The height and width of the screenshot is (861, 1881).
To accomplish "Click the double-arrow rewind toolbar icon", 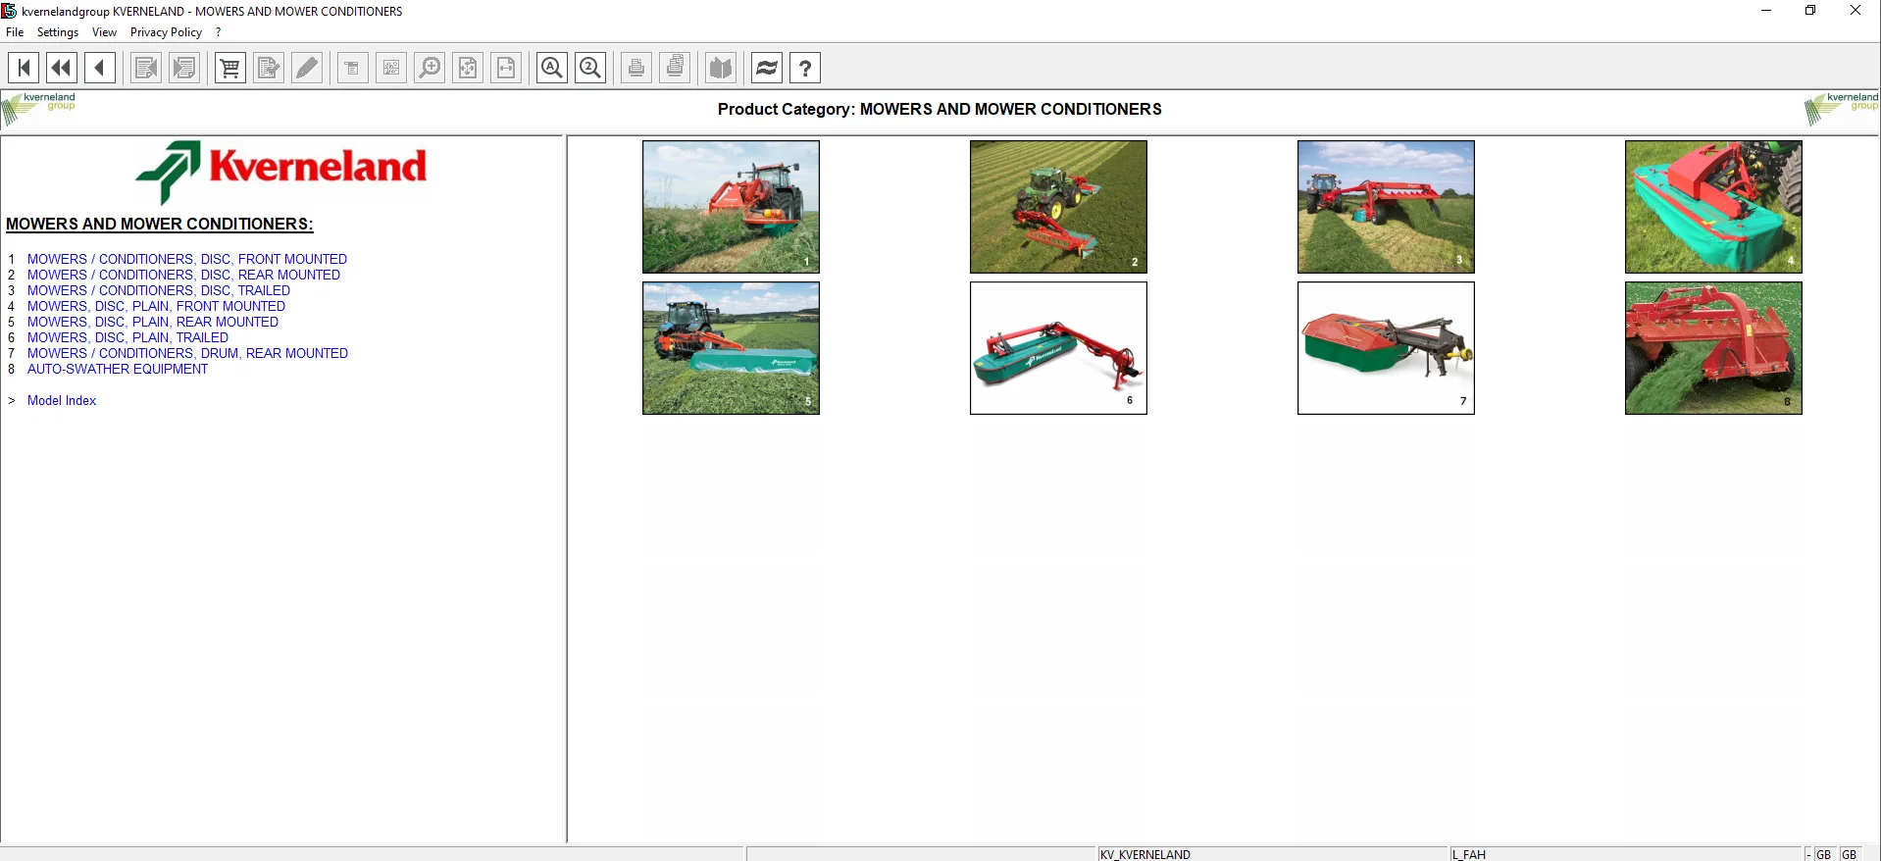I will [62, 68].
